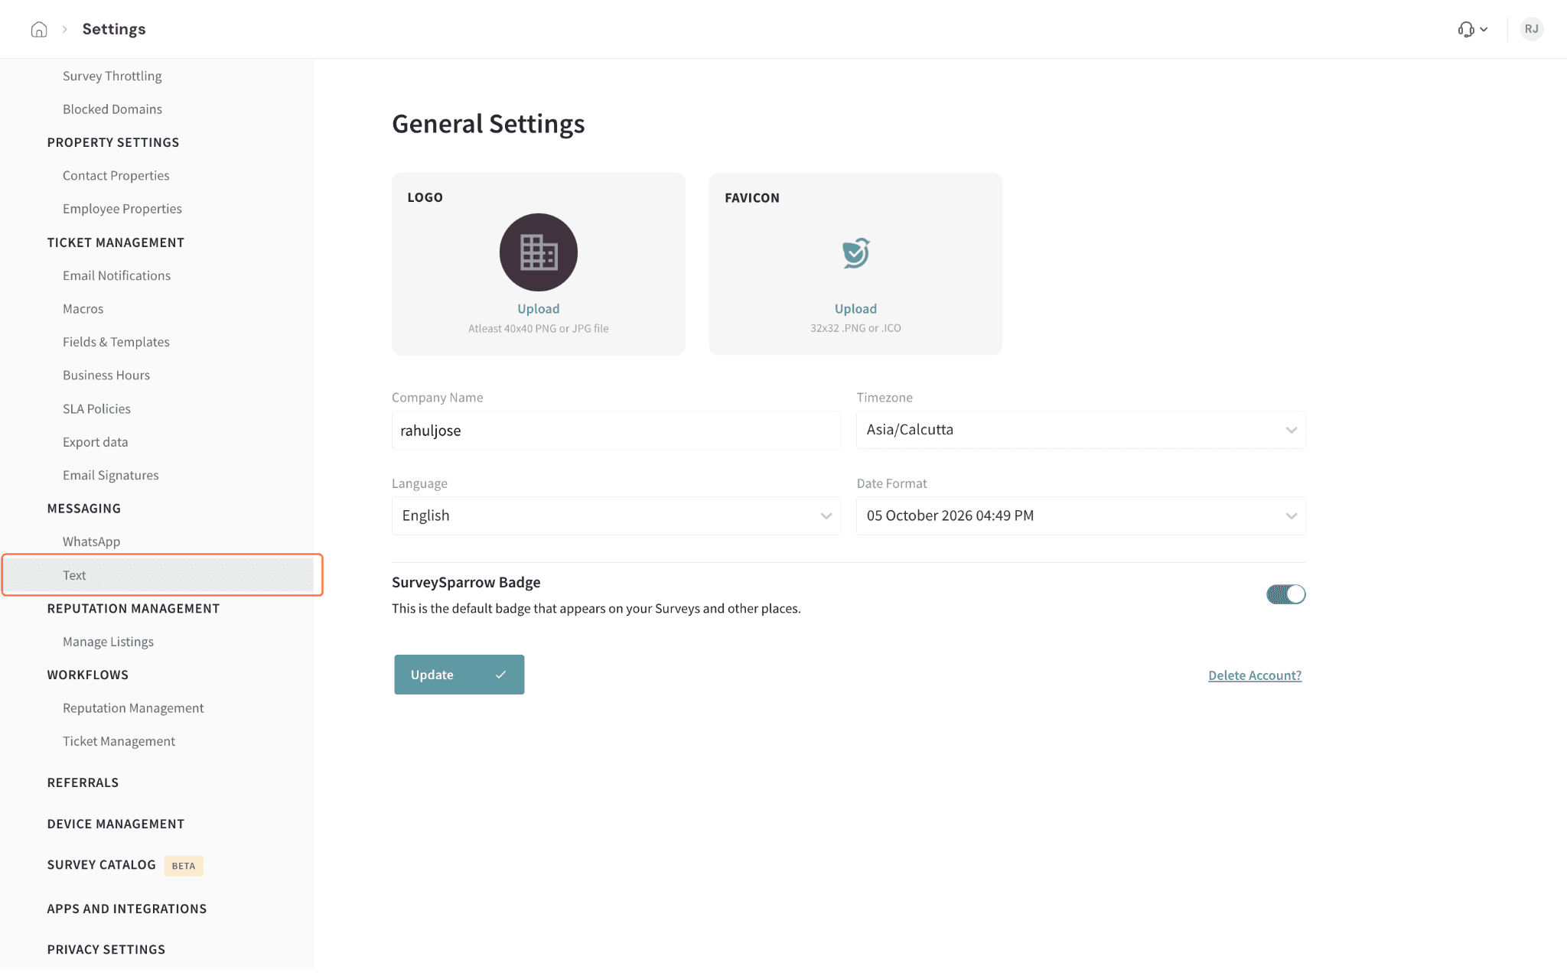Open WhatsApp messaging settings
The image size is (1567, 979).
92,542
